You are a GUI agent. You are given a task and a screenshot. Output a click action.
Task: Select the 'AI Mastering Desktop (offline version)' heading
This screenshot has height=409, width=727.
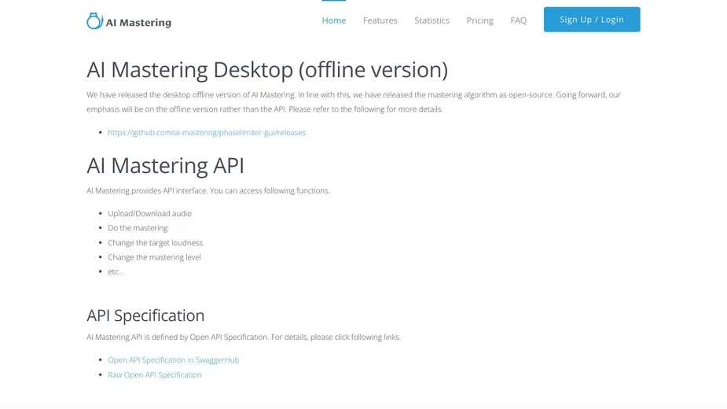coord(267,70)
